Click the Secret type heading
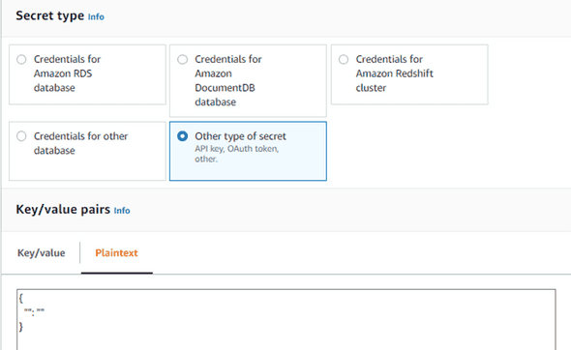 50,15
